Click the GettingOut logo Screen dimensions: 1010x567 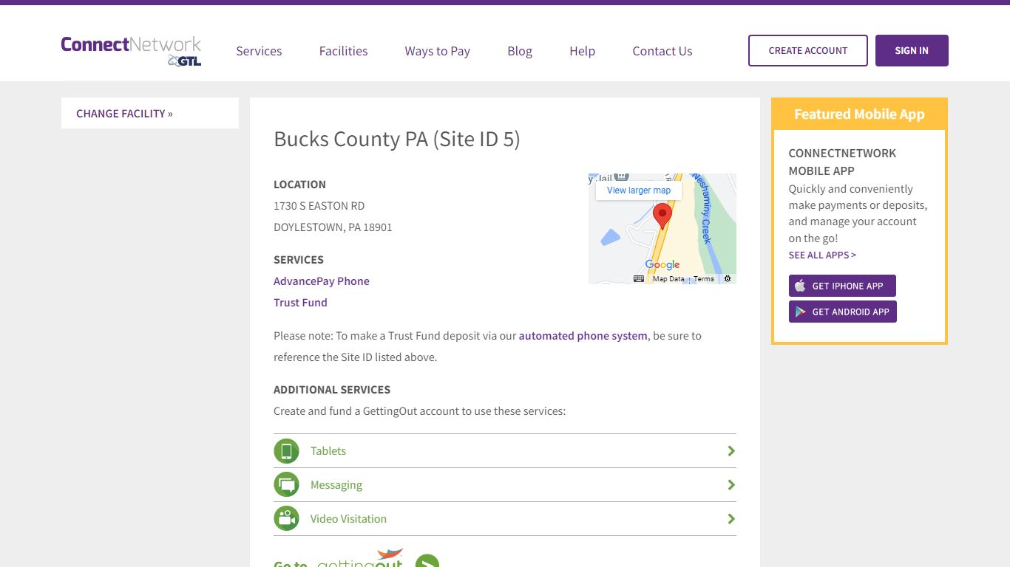point(360,558)
